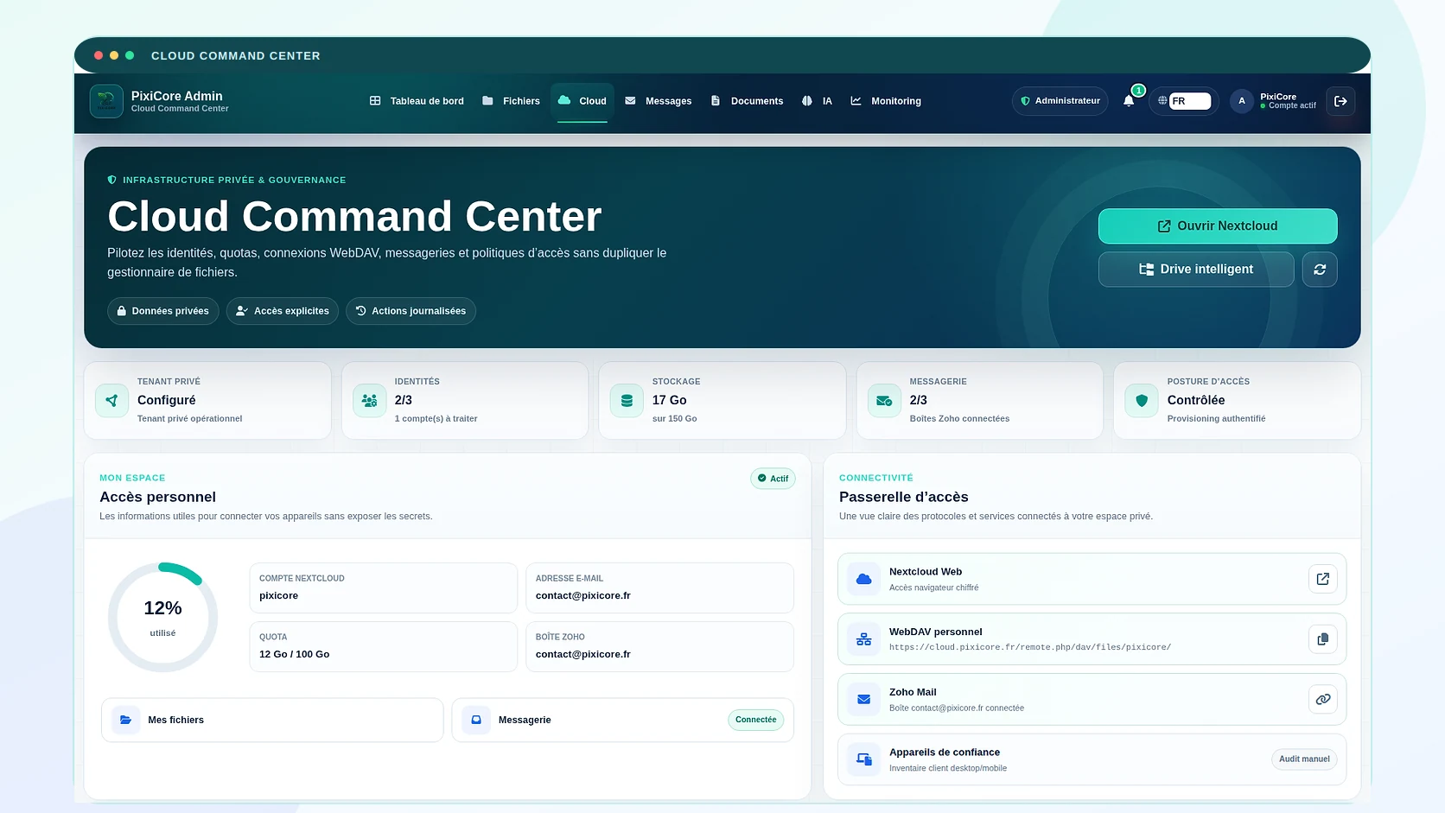Viewport: 1445px width, 813px height.
Task: Click the Zoho Mail envelope icon
Action: tap(863, 699)
